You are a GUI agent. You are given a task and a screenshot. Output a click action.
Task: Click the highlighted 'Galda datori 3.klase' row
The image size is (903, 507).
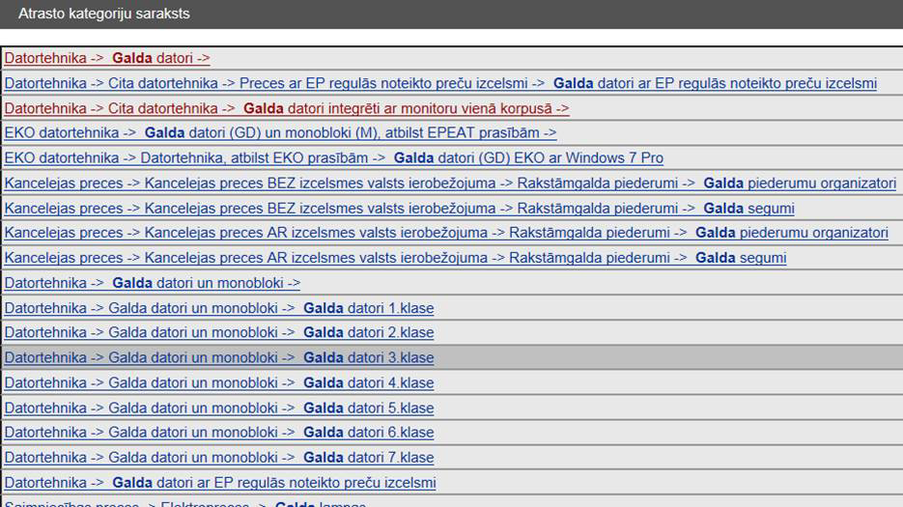click(219, 358)
